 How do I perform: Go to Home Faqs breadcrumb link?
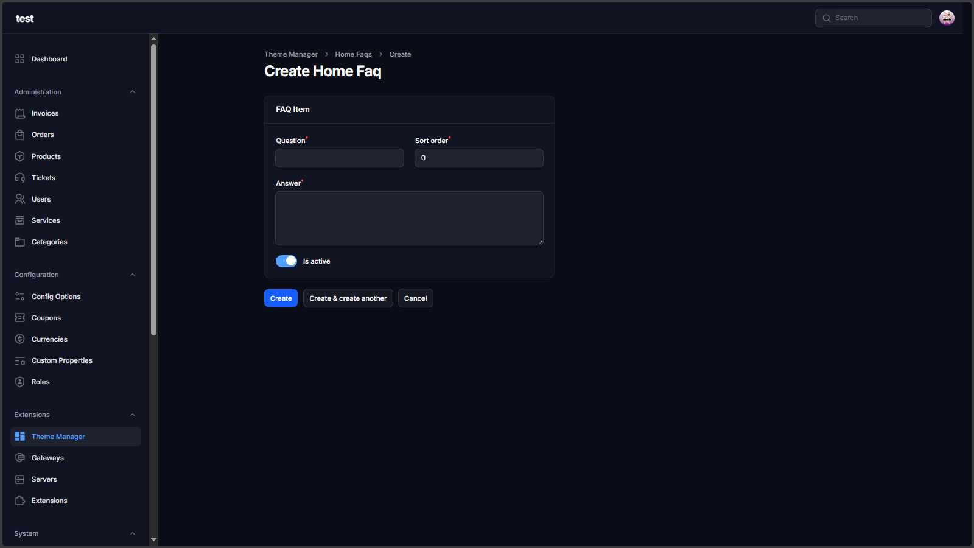tap(353, 54)
